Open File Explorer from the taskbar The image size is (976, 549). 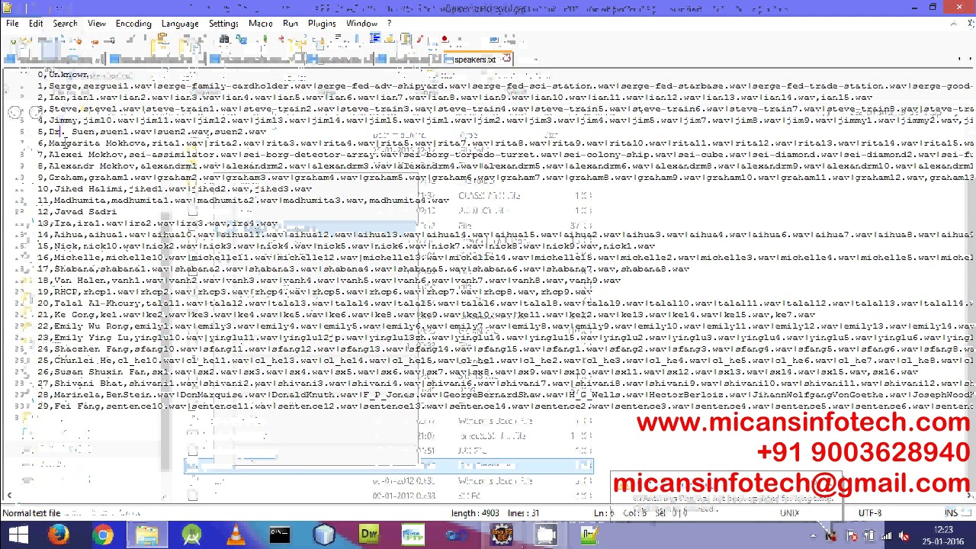[x=147, y=535]
